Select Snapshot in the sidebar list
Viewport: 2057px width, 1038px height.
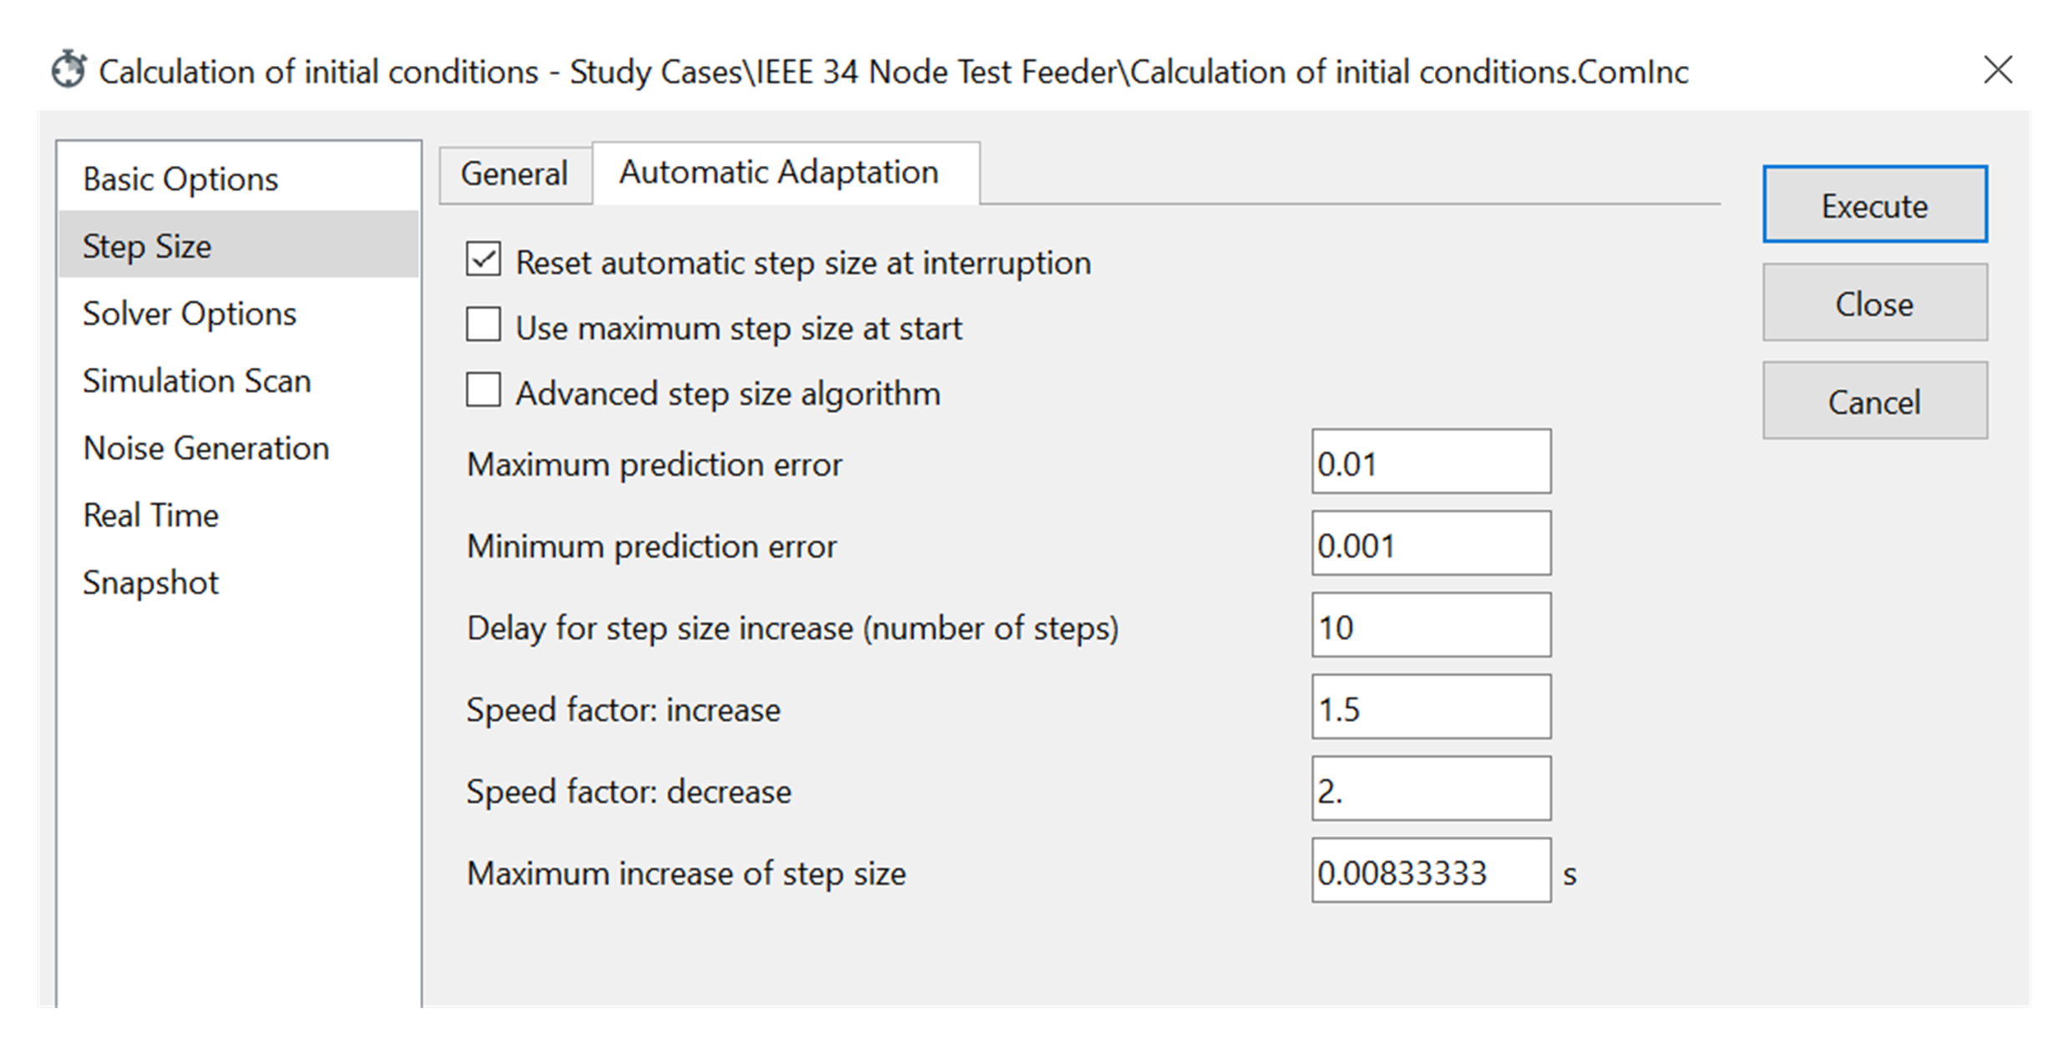coord(151,582)
